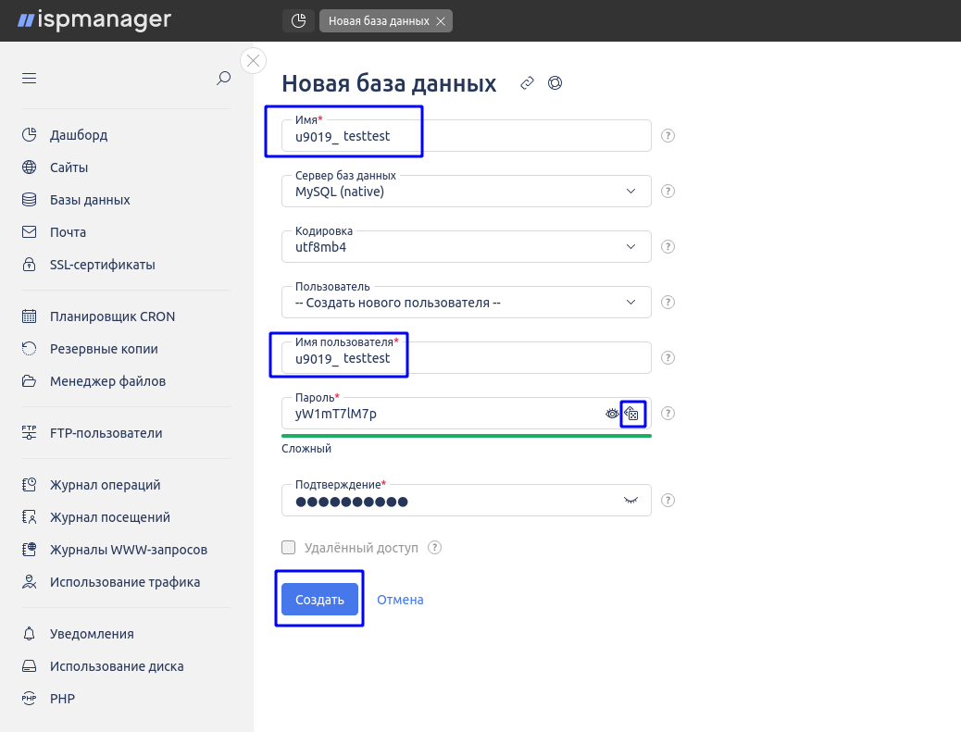Collapse sidebar with the hamburger menu icon
Viewport: 961px width, 732px height.
[x=29, y=79]
